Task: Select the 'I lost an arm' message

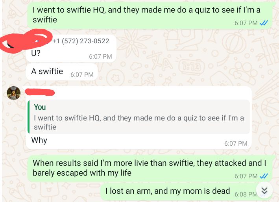Action: click(186, 192)
